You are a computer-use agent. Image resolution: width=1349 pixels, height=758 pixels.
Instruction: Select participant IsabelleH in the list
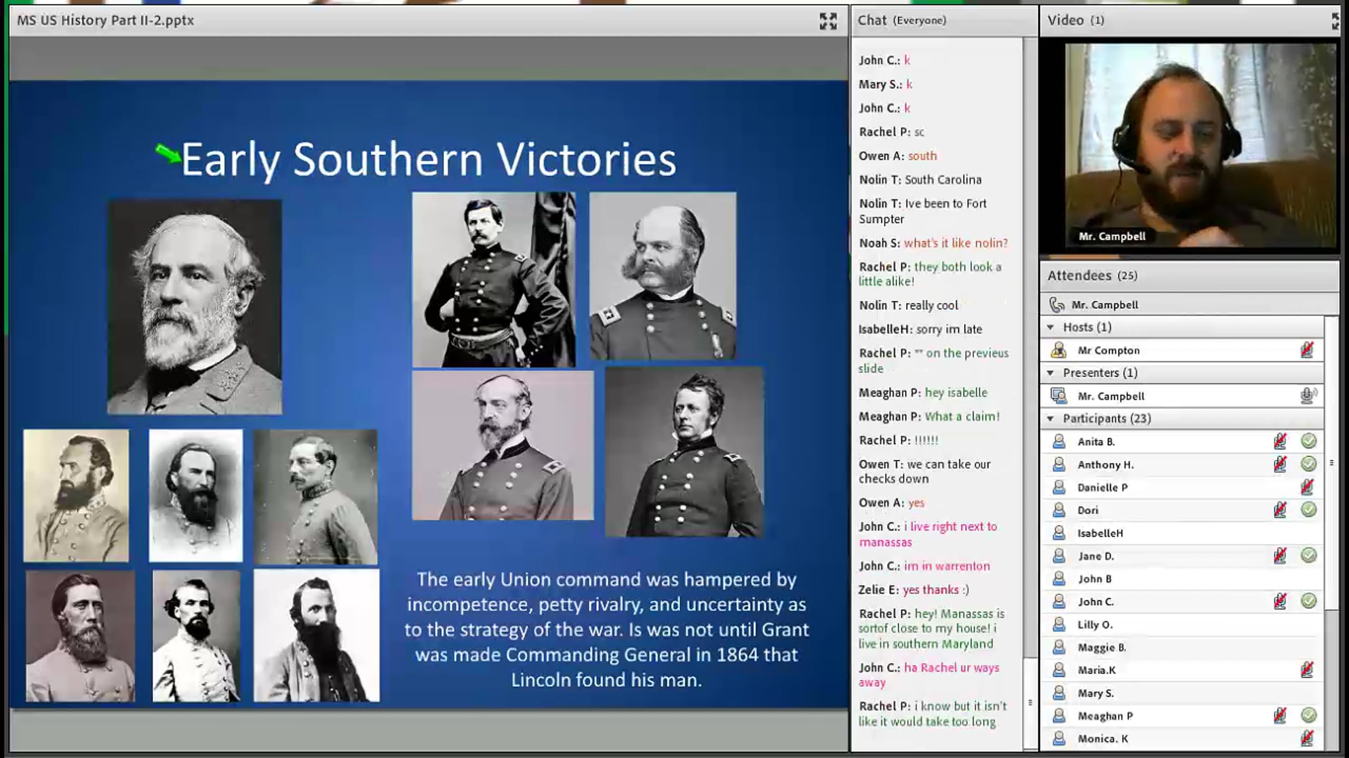coord(1100,533)
